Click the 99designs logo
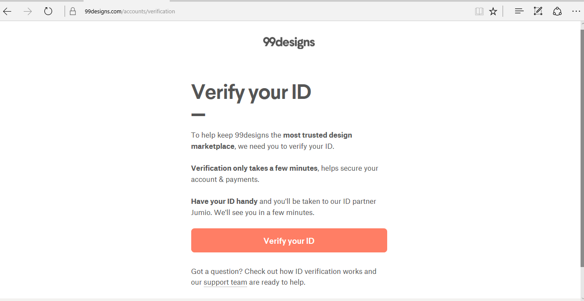This screenshot has height=301, width=584. coord(289,43)
